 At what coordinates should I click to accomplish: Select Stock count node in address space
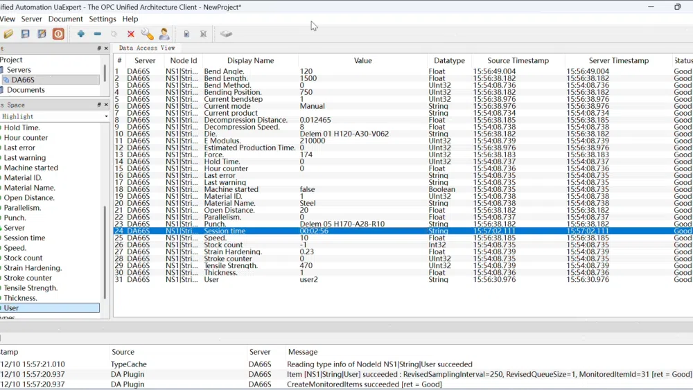[x=23, y=258]
